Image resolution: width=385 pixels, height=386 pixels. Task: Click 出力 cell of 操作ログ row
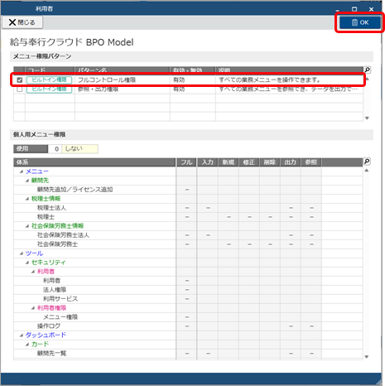[x=291, y=326]
